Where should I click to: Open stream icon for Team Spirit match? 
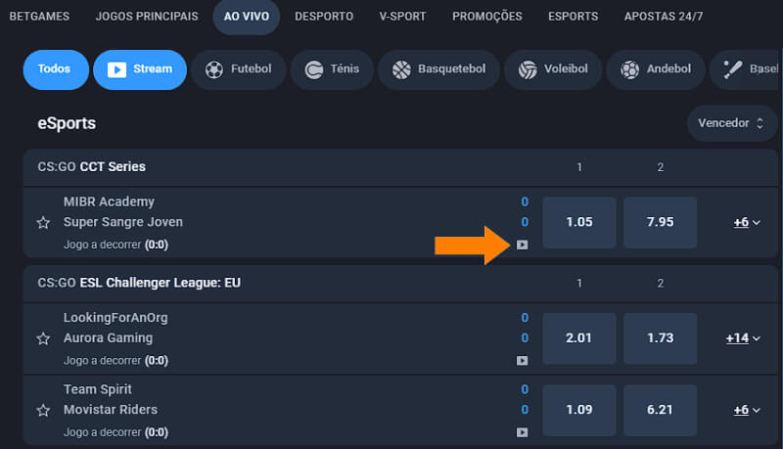(522, 432)
